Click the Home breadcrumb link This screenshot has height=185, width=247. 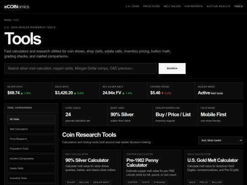[7, 20]
